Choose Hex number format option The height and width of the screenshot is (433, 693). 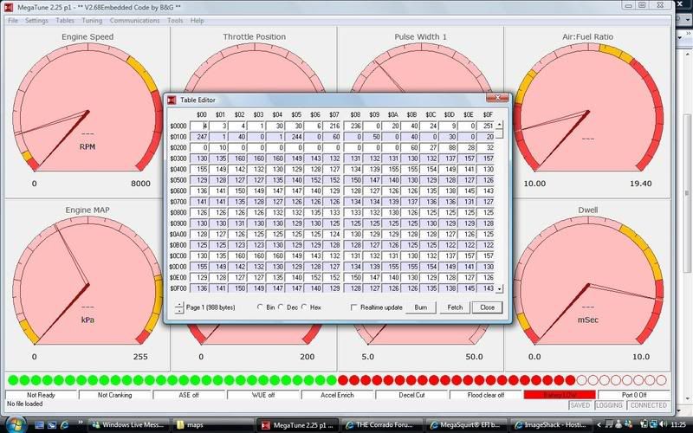click(x=308, y=307)
